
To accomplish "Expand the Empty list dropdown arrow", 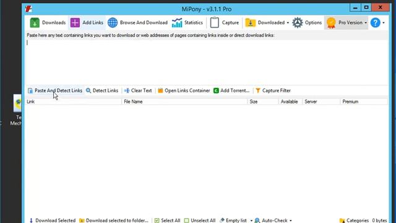I will [x=251, y=221].
